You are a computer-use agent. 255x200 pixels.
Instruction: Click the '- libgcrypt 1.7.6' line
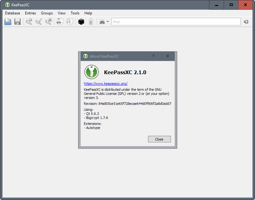(96, 118)
